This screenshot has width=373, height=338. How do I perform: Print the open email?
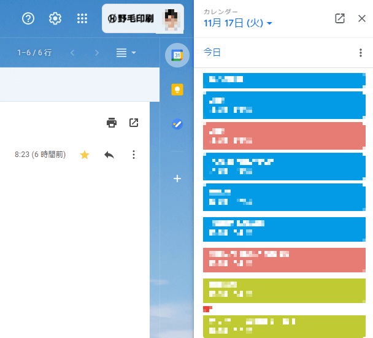coord(112,123)
